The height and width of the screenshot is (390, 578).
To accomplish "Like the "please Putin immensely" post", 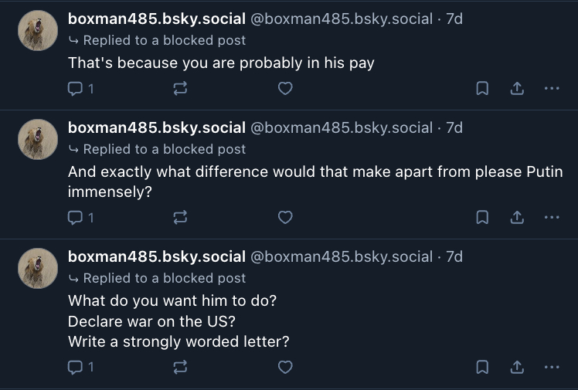I will click(x=285, y=218).
